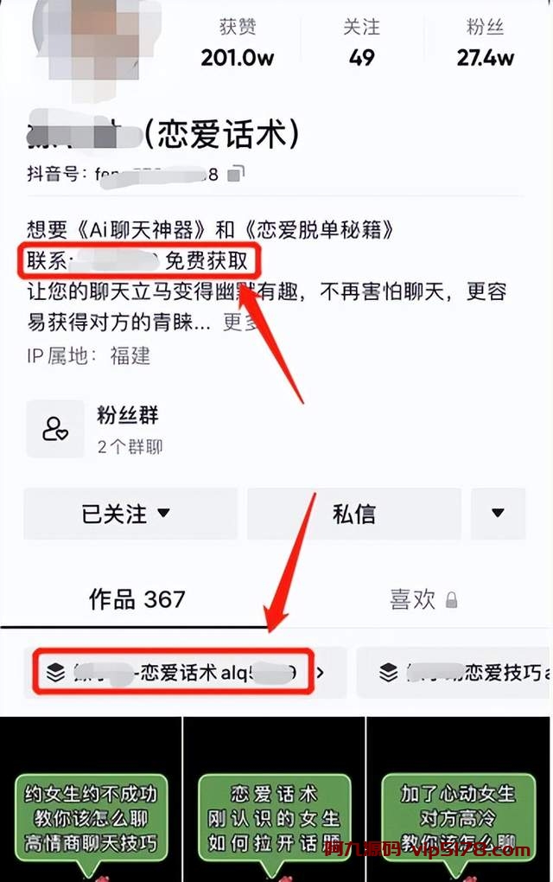View the 关注 49 following list
Image resolution: width=553 pixels, height=882 pixels.
[361, 42]
